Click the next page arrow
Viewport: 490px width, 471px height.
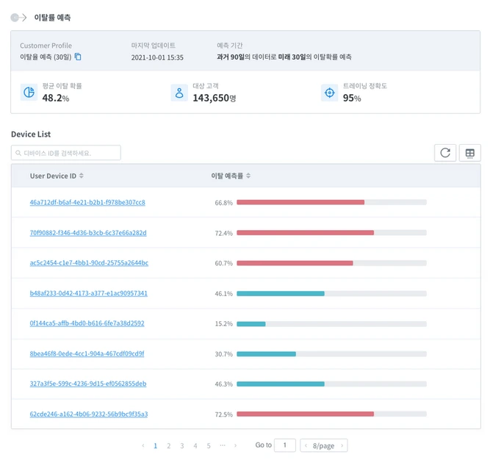tap(235, 445)
